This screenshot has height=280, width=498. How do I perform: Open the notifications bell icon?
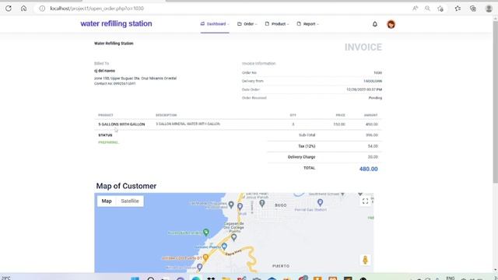tap(375, 24)
